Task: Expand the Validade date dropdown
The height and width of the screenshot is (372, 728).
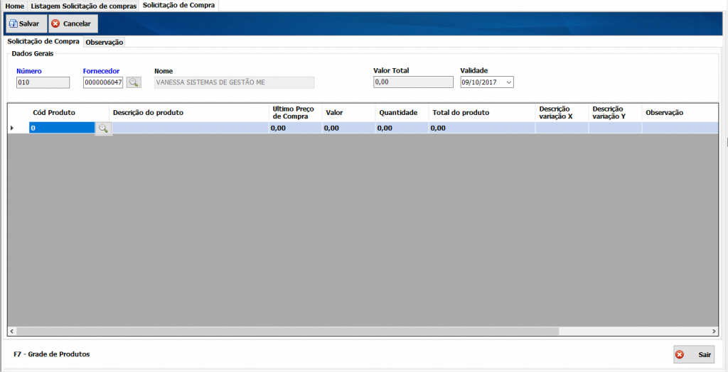Action: point(508,82)
